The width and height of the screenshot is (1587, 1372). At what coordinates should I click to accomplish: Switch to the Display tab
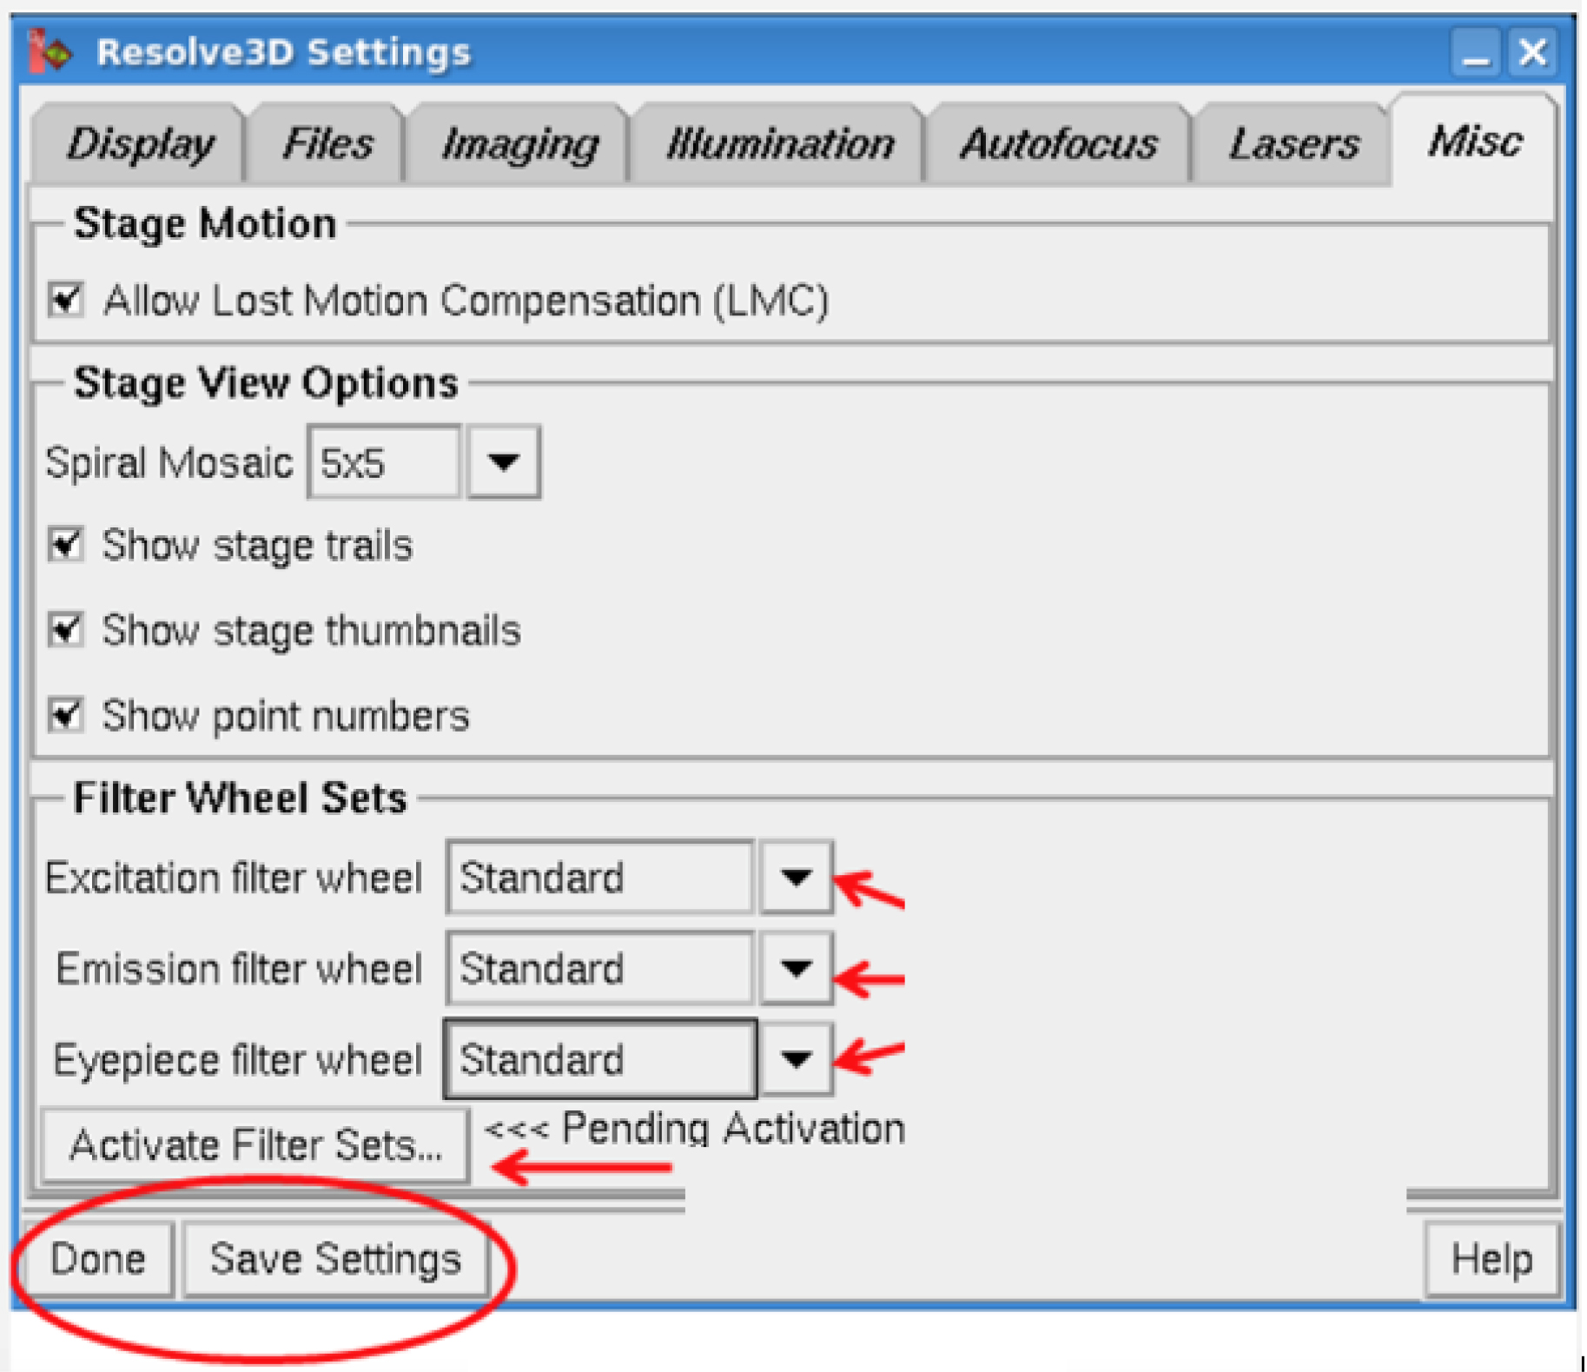140,143
